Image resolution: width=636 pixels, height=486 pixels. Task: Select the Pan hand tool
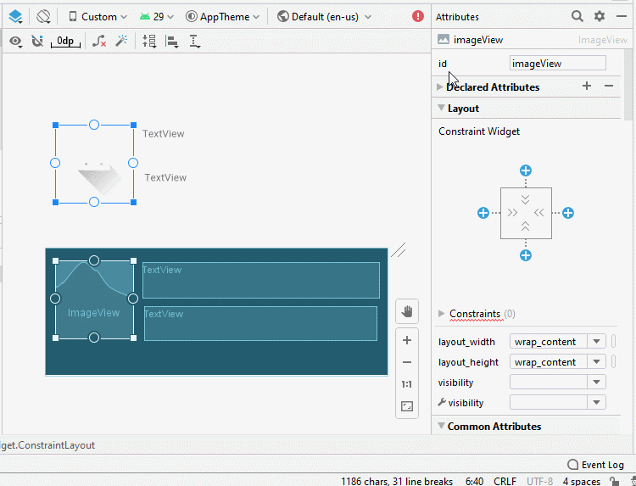click(407, 311)
